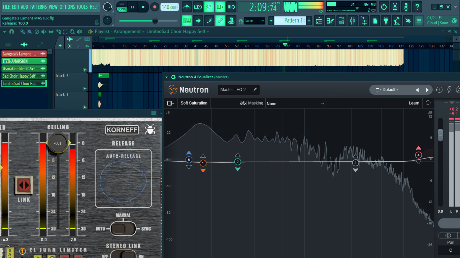
Task: Click the pencil icon beside Master - EQ 2
Action: (x=255, y=90)
